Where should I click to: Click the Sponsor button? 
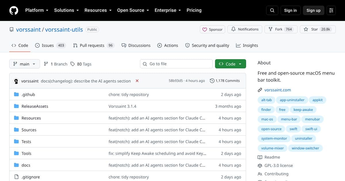(x=212, y=29)
